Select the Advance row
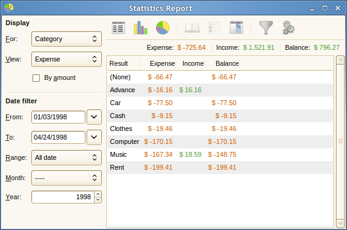 (220, 90)
